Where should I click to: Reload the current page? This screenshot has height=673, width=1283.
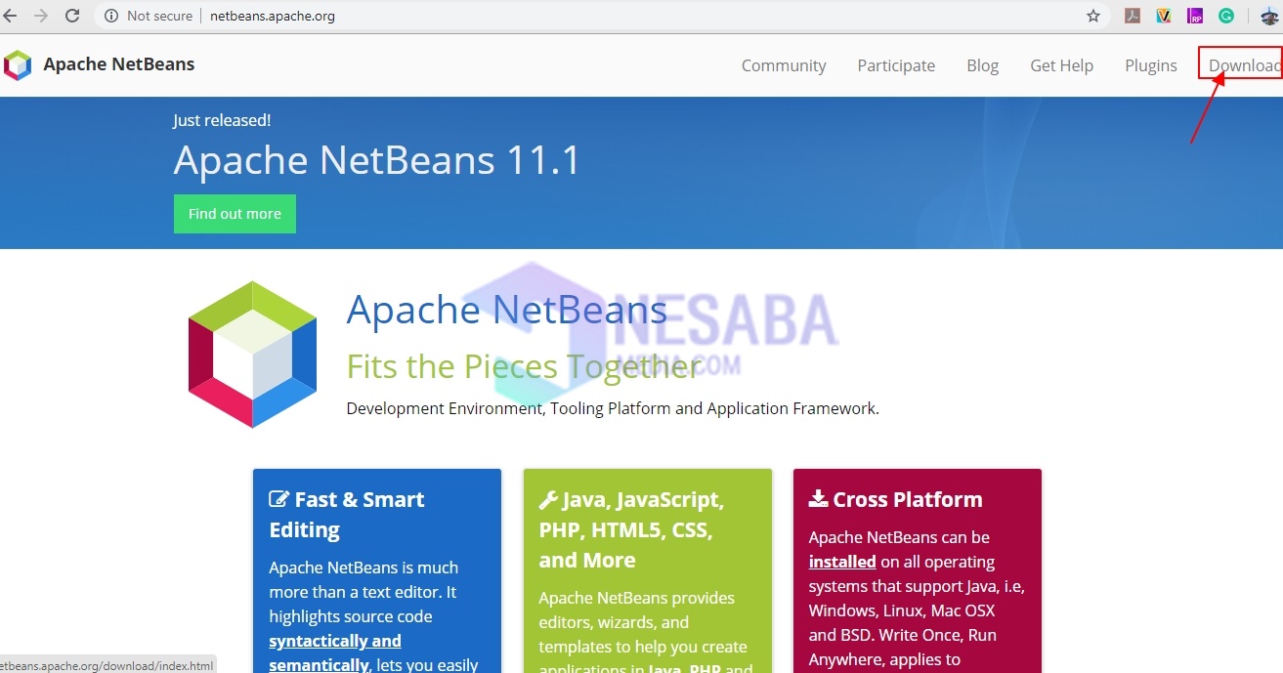pos(72,16)
